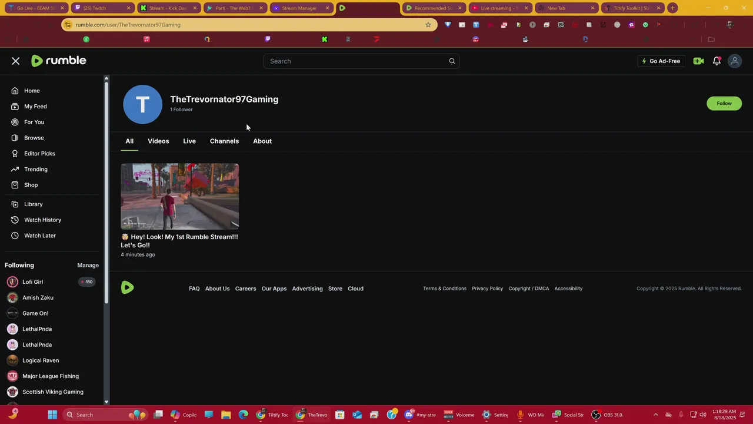Open the 1st Rumble Stream video thumbnail
753x424 pixels.
[x=180, y=197]
